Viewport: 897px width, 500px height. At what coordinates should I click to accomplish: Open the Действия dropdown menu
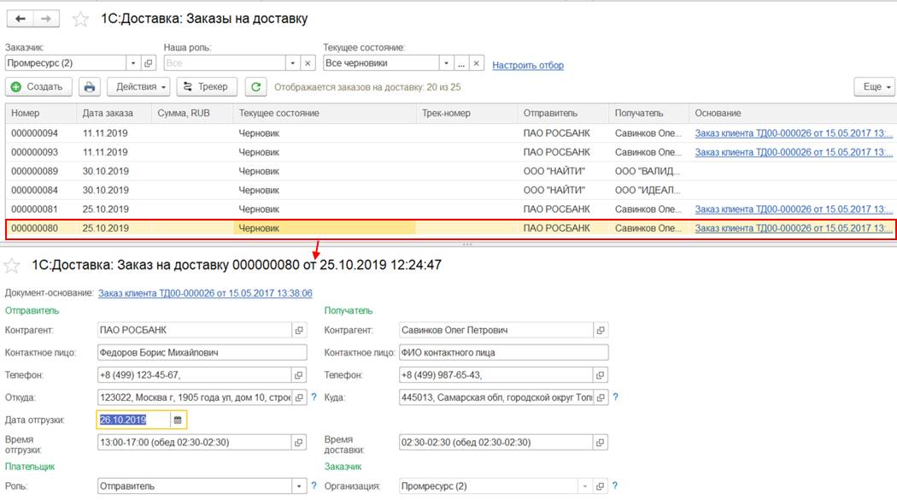[x=139, y=87]
